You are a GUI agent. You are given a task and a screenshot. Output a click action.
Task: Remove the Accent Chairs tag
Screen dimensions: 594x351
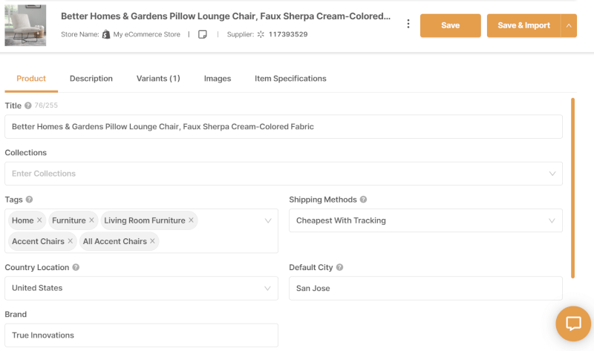[70, 241]
